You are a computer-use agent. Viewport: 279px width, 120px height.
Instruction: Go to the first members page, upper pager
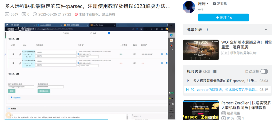tap(10, 39)
